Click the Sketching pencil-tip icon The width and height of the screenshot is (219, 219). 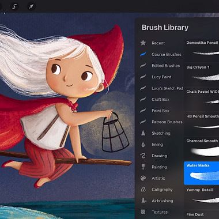tap(143, 133)
